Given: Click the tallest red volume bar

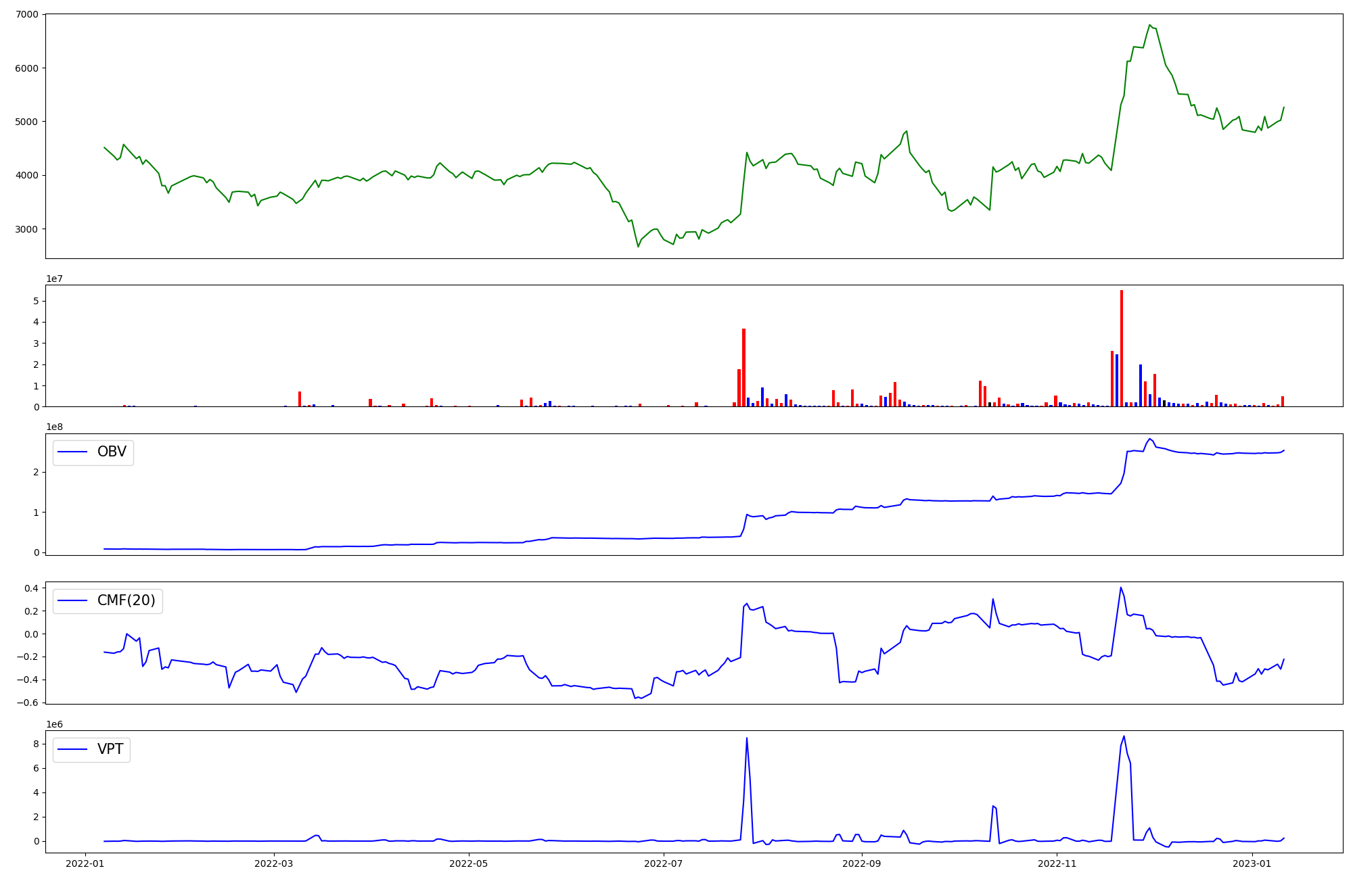Looking at the screenshot, I should [x=1122, y=348].
